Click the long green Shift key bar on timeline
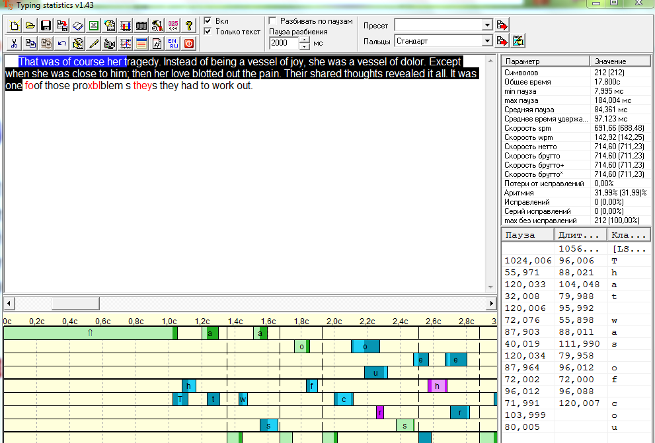 click(x=91, y=333)
